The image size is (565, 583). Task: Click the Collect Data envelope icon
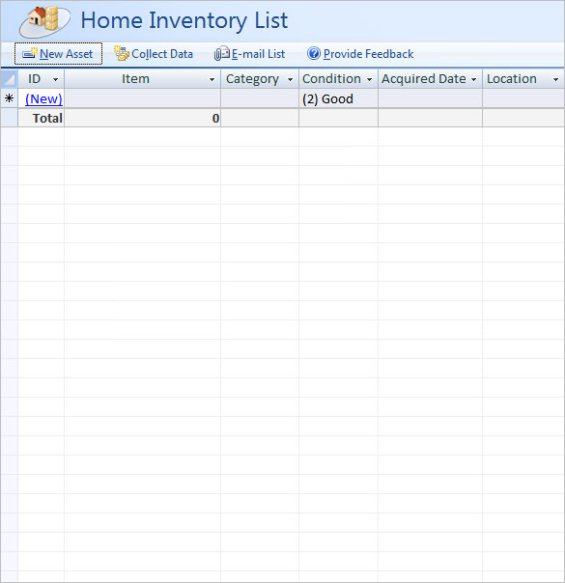coord(122,53)
